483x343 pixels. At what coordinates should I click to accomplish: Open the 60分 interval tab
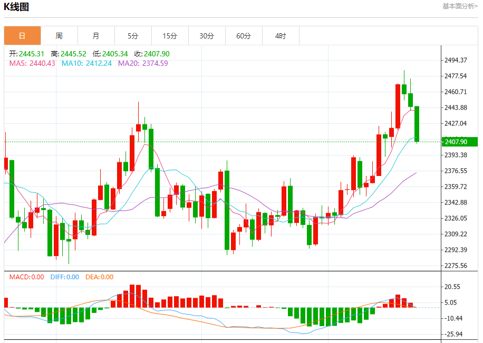(x=244, y=36)
